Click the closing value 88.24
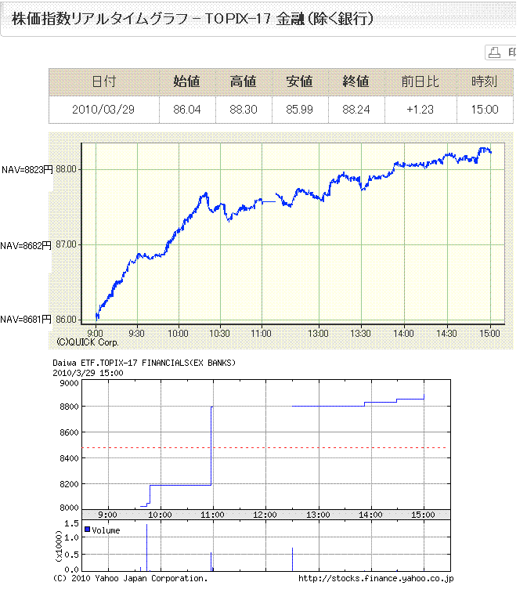Viewport: 527px width, 593px height. point(356,109)
